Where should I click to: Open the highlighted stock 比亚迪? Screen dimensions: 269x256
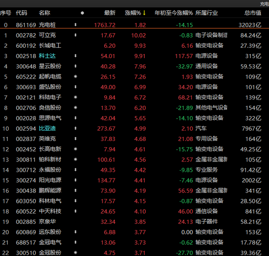tap(47, 128)
